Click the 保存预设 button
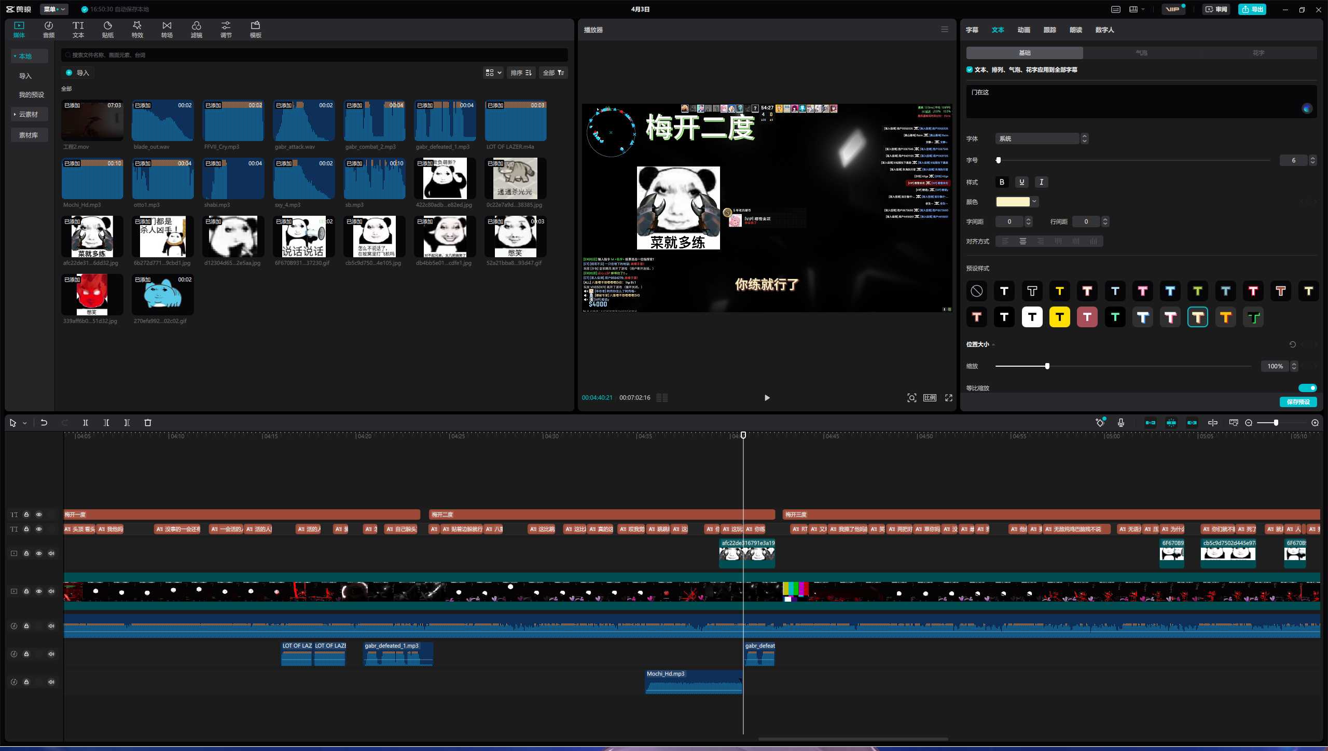Screen dimensions: 1328x751 pos(1298,402)
